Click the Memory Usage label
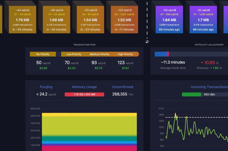The image size is (228, 151). click(x=84, y=87)
